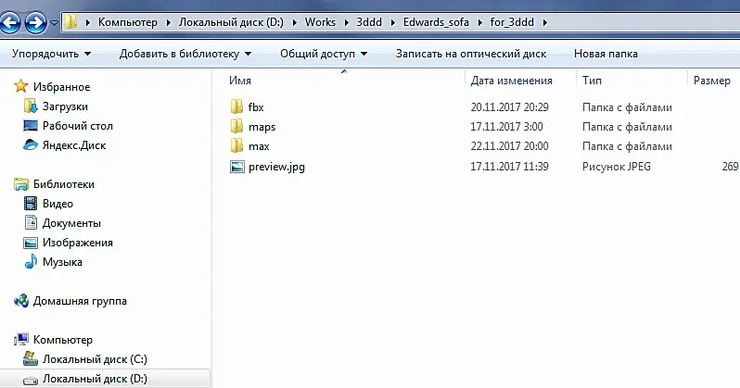
Task: Click the Локальный диск (C:) drive icon
Action: [x=31, y=358]
